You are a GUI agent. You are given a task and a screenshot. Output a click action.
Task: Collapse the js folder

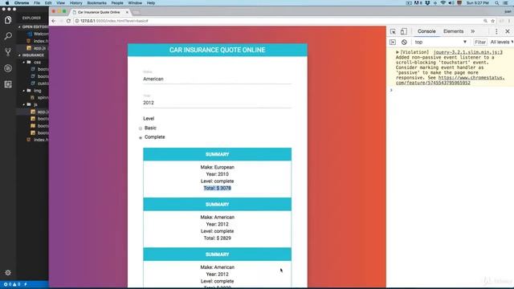click(x=24, y=105)
